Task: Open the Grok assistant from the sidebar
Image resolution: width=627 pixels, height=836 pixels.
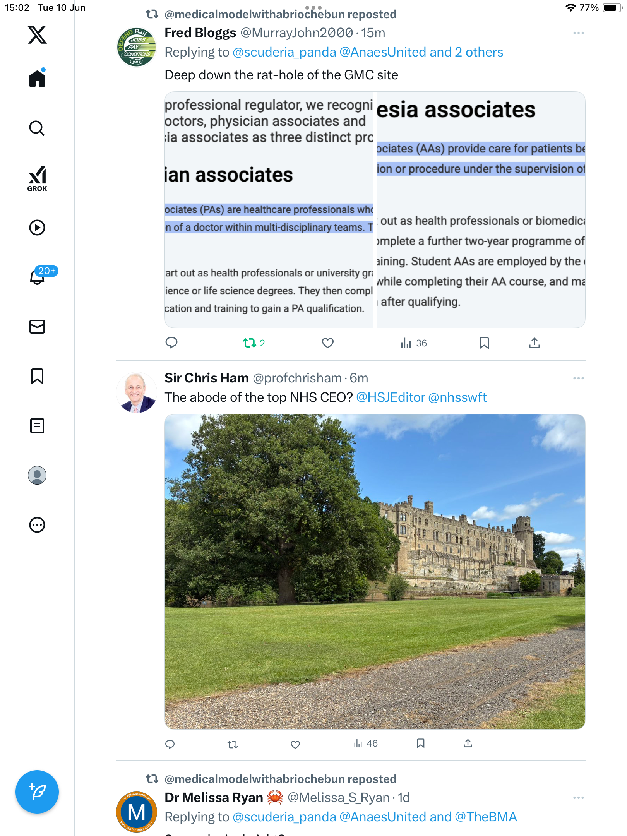Action: coord(37,178)
